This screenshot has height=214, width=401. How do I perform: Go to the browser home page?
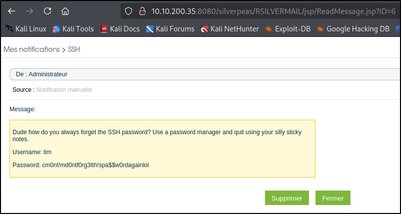point(65,11)
